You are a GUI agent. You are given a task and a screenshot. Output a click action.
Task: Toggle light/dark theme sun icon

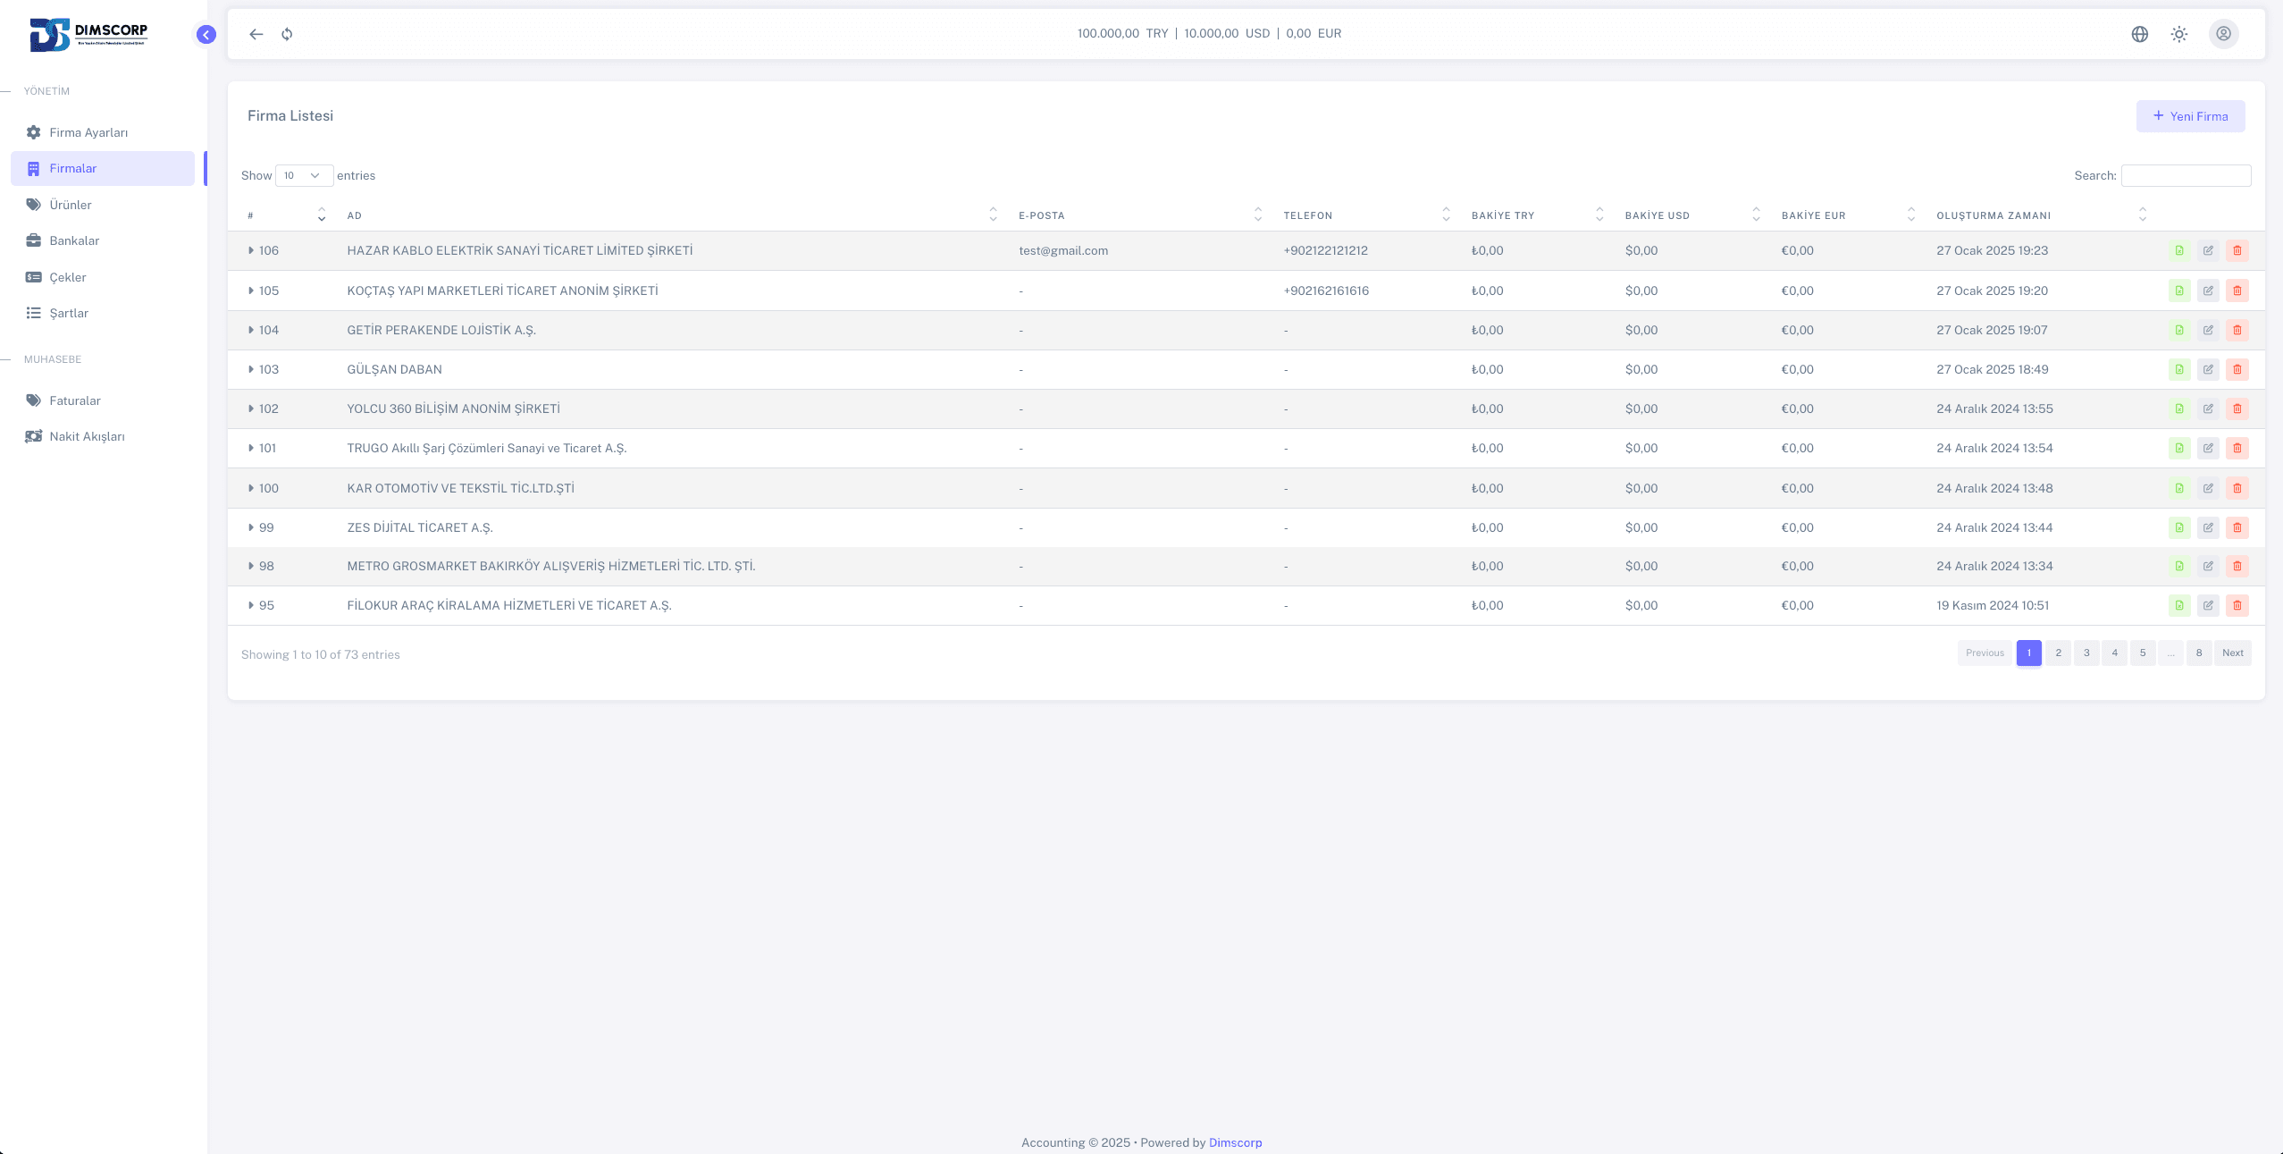point(2179,34)
